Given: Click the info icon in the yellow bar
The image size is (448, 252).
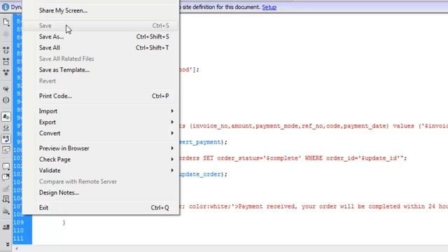Looking at the screenshot, I should pyautogui.click(x=5, y=7).
